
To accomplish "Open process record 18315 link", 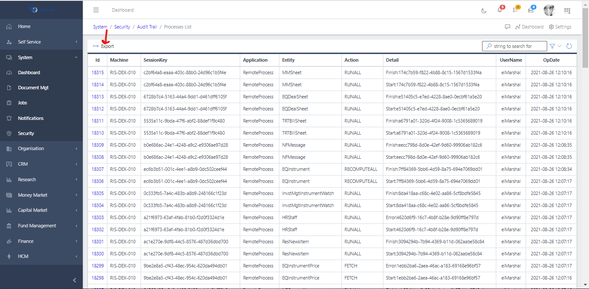I will coord(98,72).
